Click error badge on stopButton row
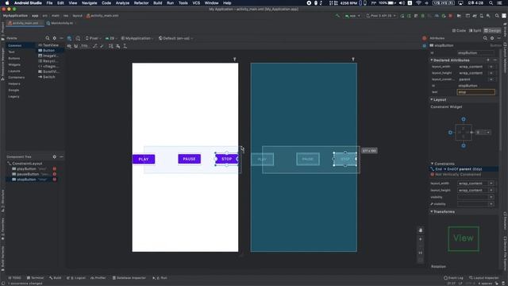This screenshot has width=508, height=286. pos(55,180)
